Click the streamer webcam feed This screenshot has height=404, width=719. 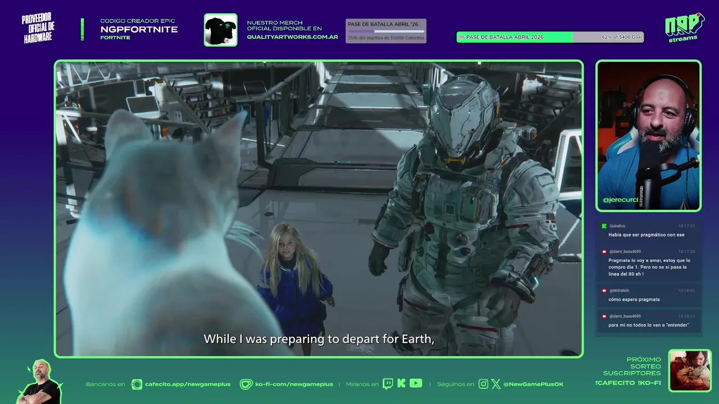point(648,136)
